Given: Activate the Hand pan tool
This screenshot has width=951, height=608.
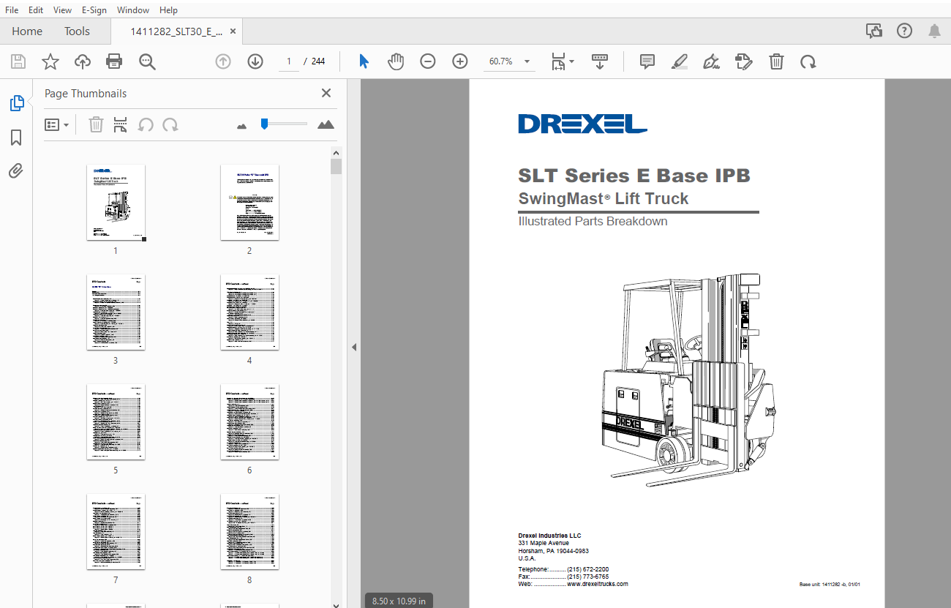Looking at the screenshot, I should 396,61.
